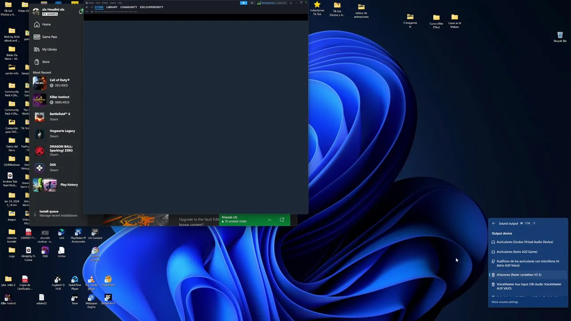Select Wallpaper Engine desktop shortcut
The image size is (571, 321).
pyautogui.click(x=91, y=301)
